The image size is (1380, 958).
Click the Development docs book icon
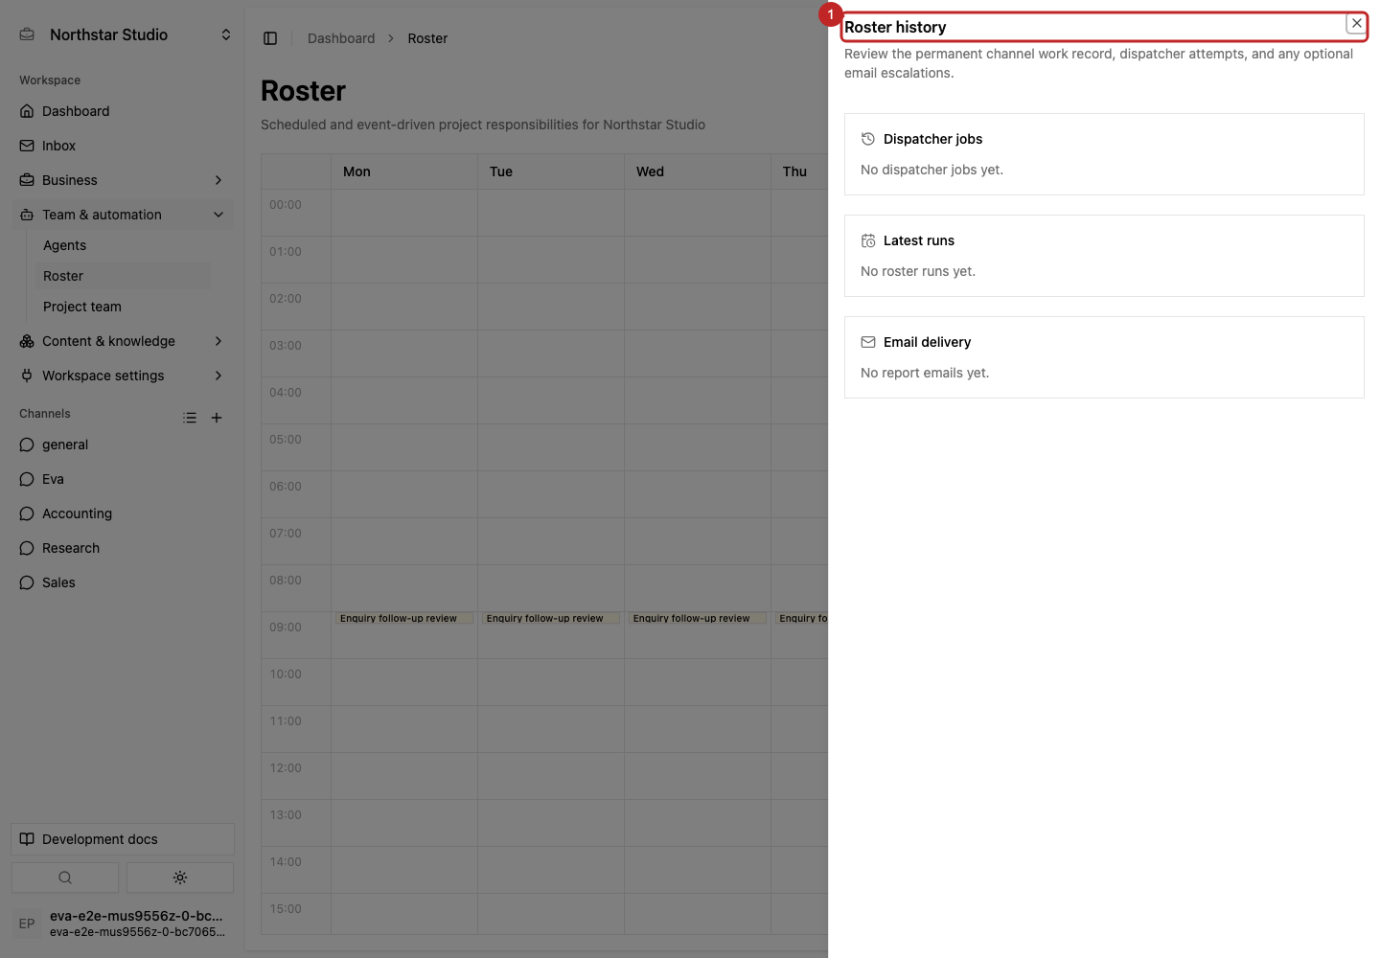point(27,839)
